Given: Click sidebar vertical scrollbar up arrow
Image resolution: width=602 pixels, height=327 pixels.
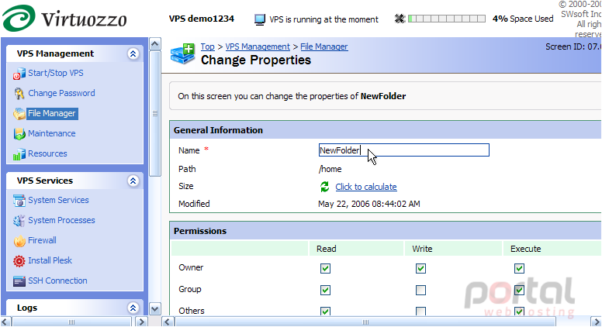Looking at the screenshot, I should (x=154, y=44).
